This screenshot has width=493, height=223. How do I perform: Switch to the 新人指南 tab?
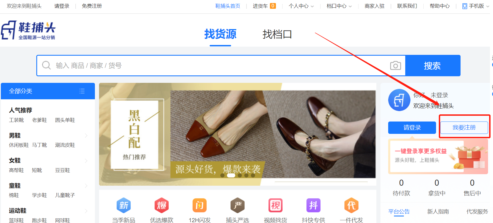[x=438, y=211]
